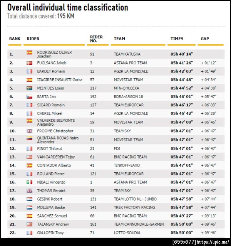Click the GAP column header
This screenshot has height=246, width=231.
pos(205,39)
